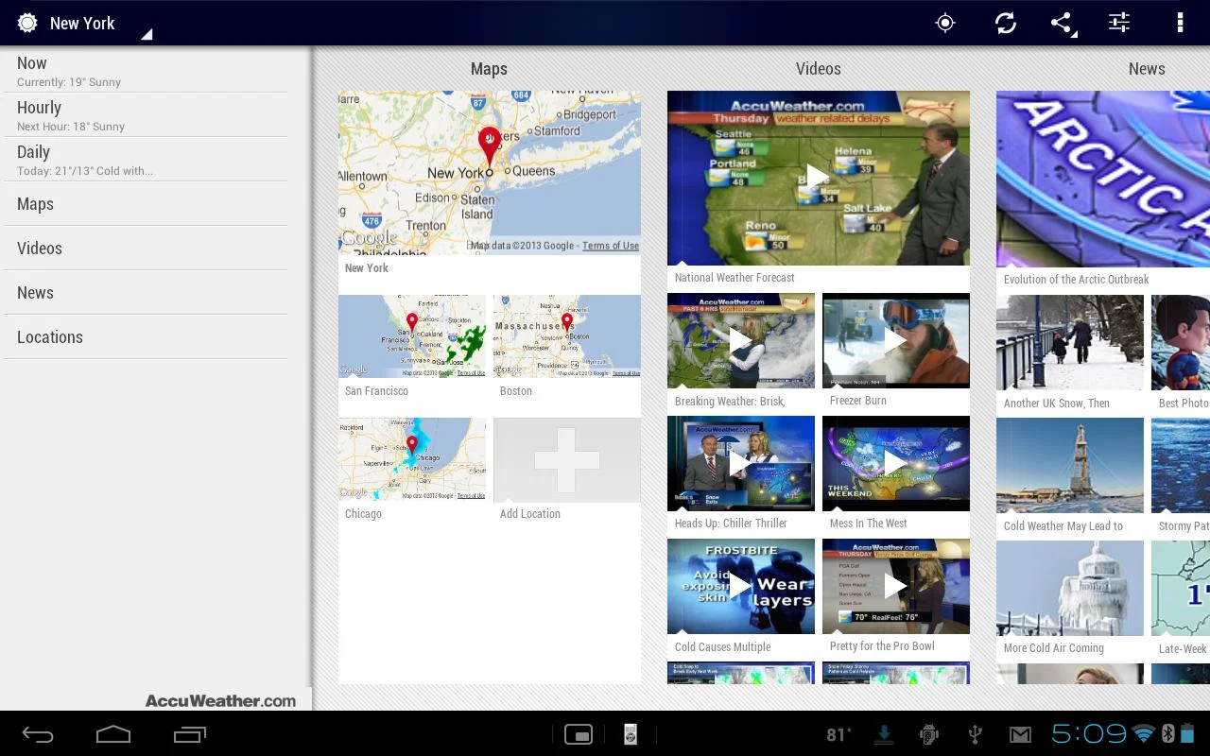Play the Breaking Weather: Brisk video

tap(741, 340)
